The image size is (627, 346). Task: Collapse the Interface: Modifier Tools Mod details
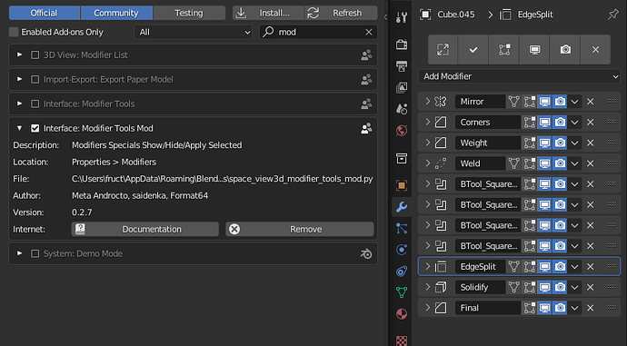pyautogui.click(x=19, y=128)
